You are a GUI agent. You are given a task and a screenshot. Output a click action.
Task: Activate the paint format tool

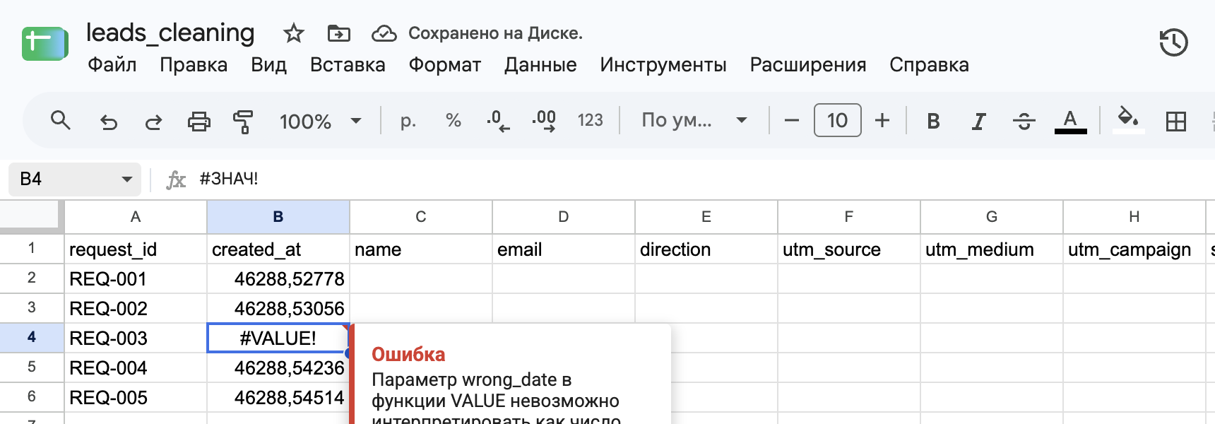(x=243, y=122)
